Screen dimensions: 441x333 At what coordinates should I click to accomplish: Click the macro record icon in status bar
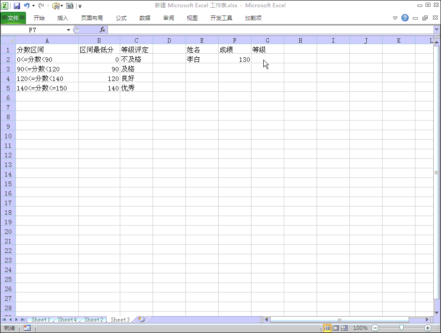click(x=27, y=328)
